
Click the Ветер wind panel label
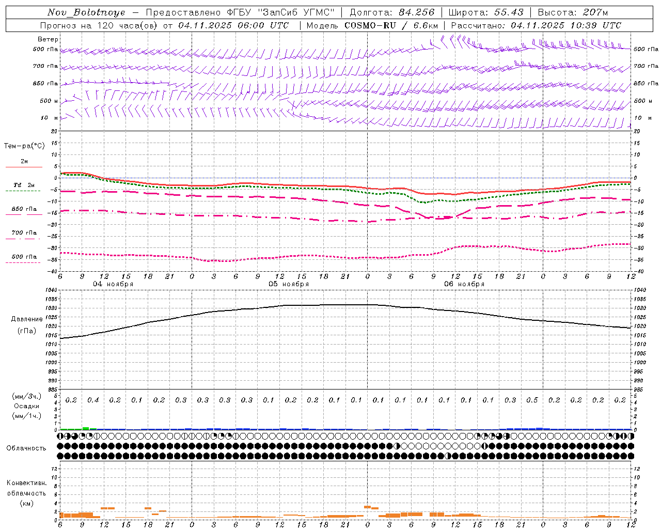click(x=48, y=39)
